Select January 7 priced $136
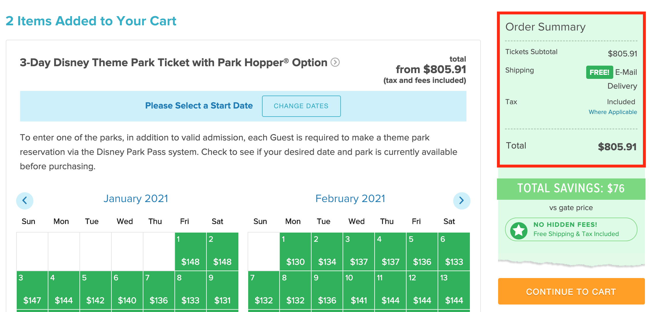This screenshot has height=312, width=653. [x=159, y=290]
